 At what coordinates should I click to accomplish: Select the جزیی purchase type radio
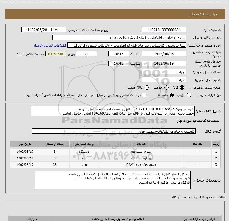click(x=189, y=95)
